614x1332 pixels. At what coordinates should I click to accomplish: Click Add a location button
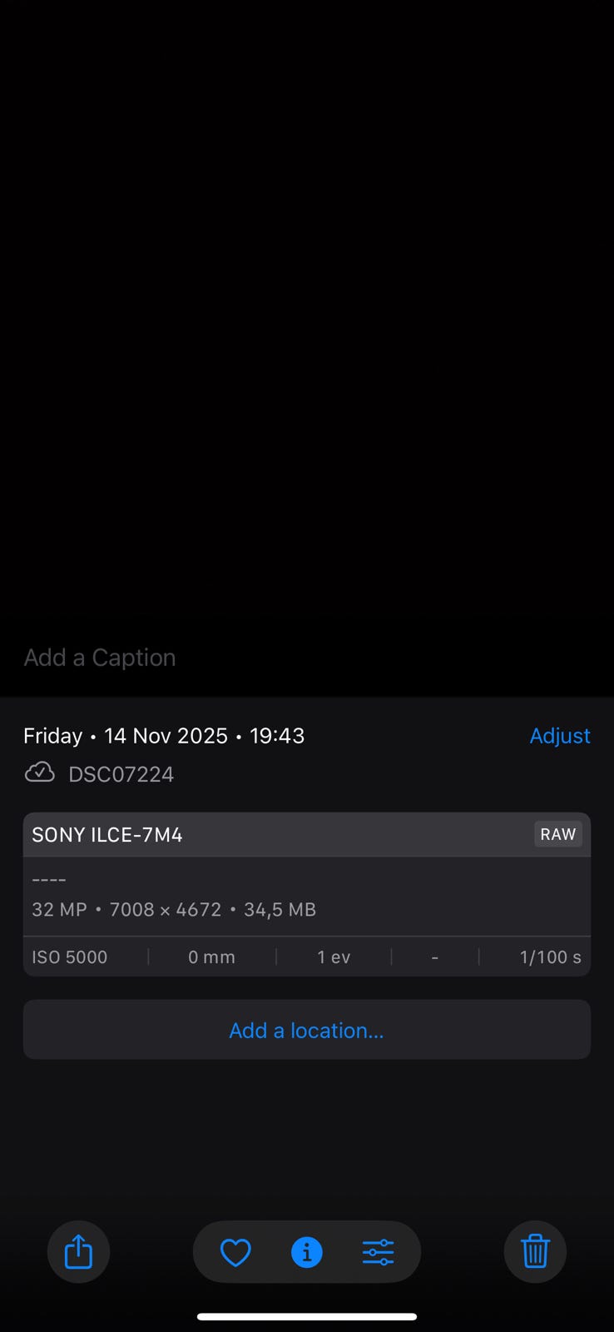click(307, 1030)
